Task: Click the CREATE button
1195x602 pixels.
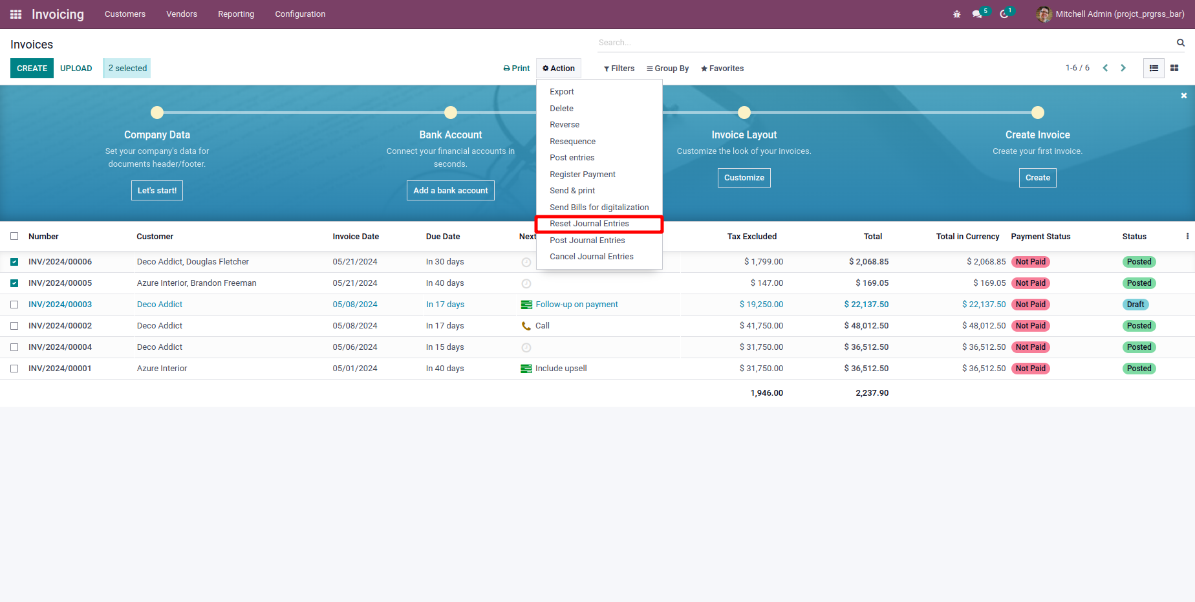Action: coord(32,69)
